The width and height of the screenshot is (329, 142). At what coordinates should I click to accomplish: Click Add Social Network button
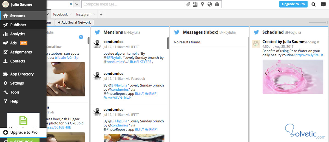[75, 23]
